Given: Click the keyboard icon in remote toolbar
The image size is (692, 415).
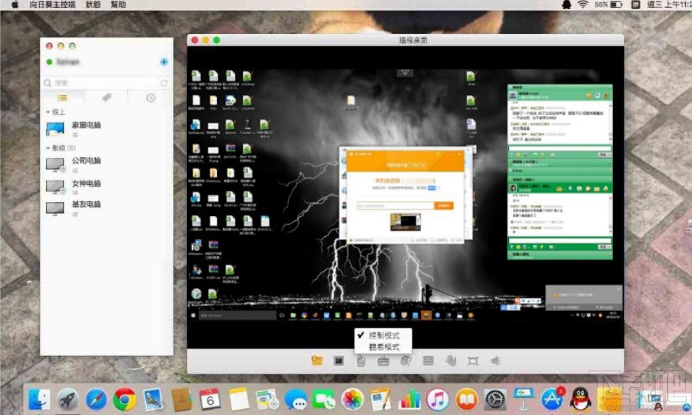Looking at the screenshot, I should point(383,361).
